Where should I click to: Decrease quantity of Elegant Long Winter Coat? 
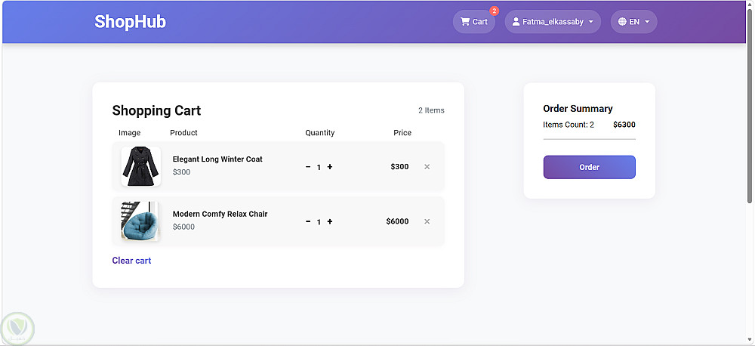tap(308, 167)
